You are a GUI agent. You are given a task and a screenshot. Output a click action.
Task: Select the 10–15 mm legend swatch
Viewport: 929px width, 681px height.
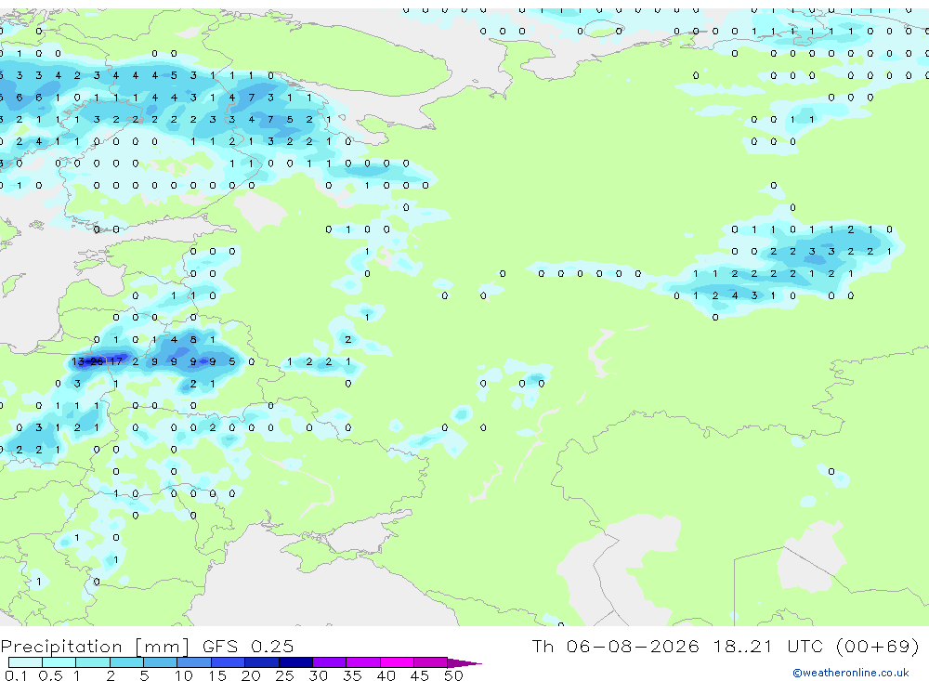[194, 662]
